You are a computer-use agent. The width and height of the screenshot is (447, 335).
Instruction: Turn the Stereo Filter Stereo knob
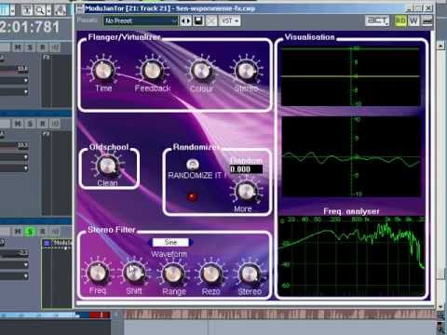(250, 274)
